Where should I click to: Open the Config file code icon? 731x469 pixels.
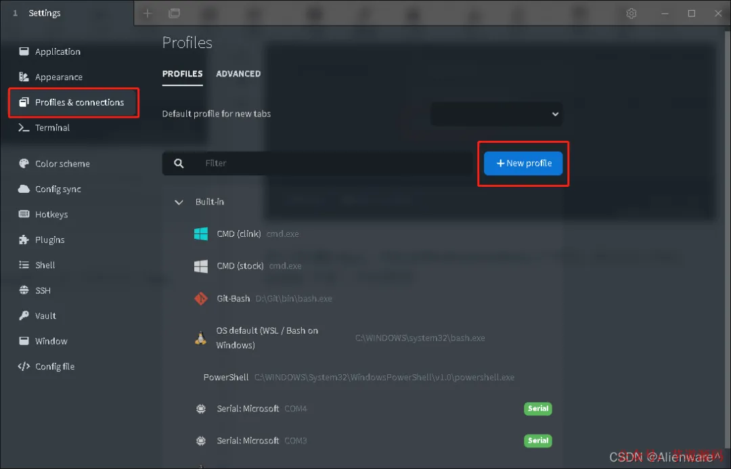click(x=24, y=366)
